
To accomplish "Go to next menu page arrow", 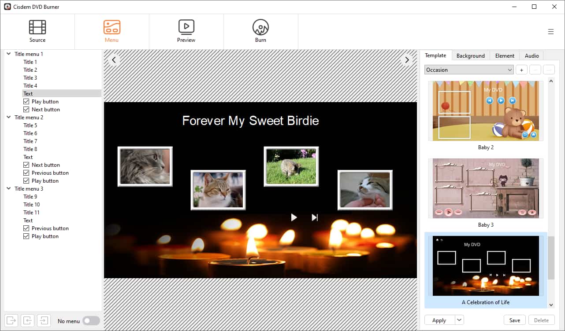I will tap(407, 60).
